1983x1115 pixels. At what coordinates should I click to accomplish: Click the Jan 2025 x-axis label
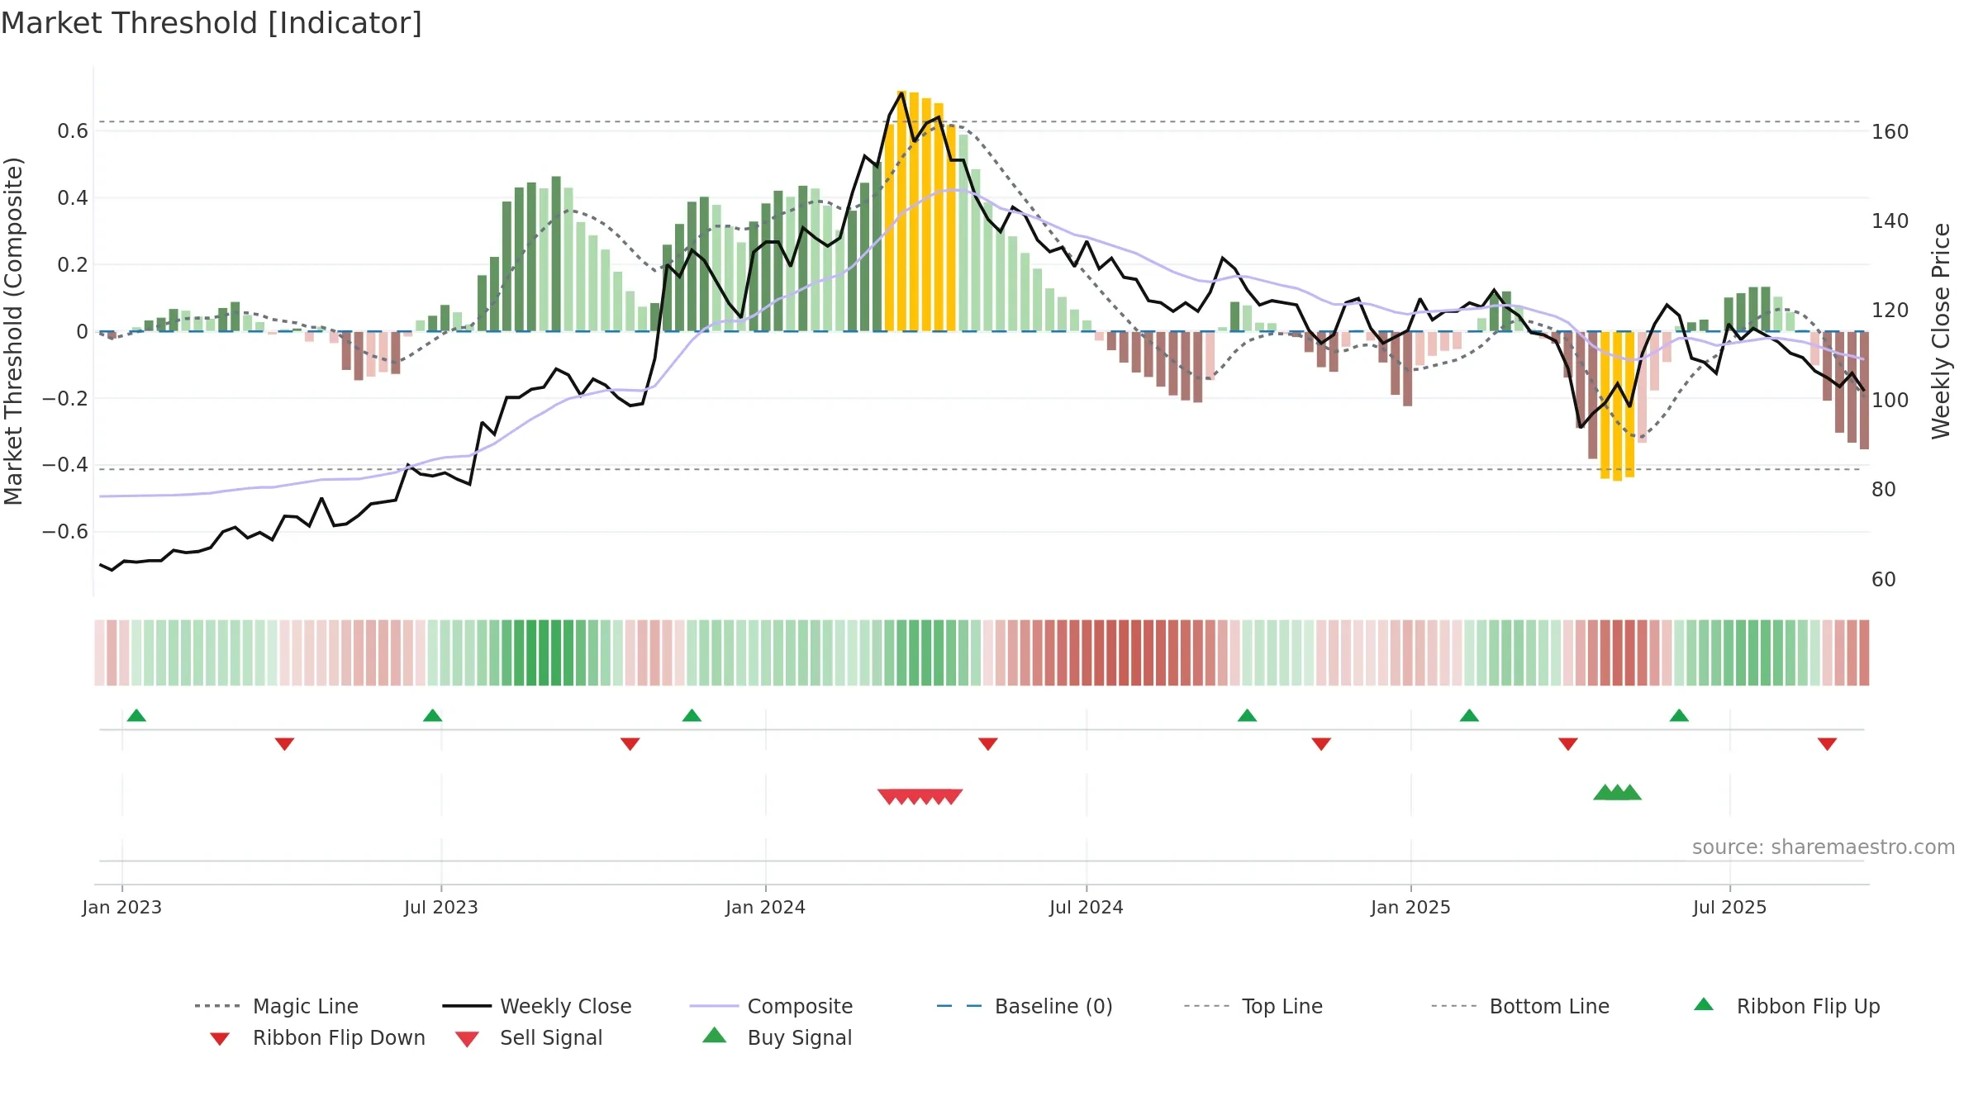1411,907
